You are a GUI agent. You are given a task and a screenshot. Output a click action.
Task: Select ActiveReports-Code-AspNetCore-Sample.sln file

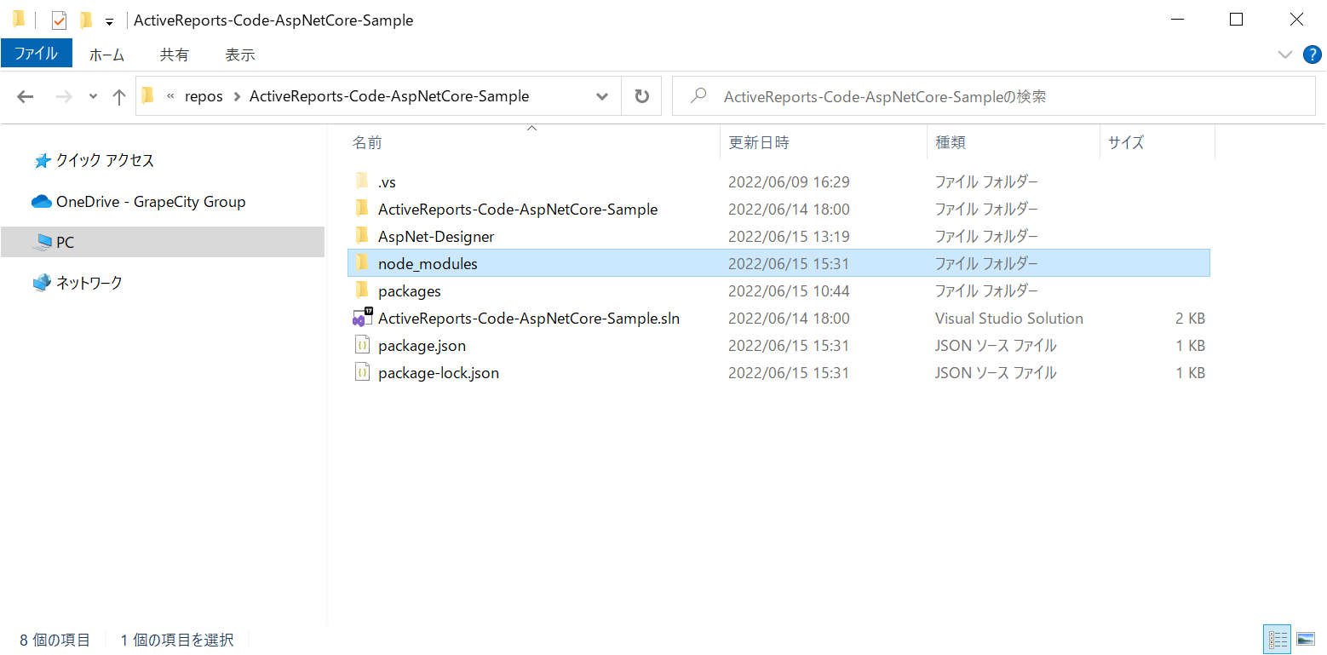click(778, 318)
